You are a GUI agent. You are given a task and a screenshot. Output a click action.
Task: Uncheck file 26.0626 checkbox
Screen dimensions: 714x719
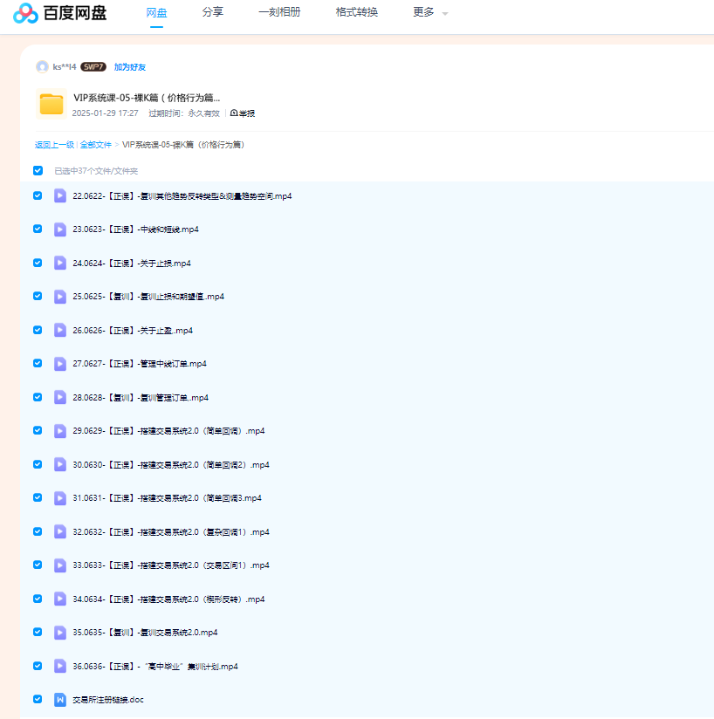click(x=38, y=330)
